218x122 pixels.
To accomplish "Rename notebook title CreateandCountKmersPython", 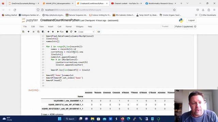I will point(60,20).
